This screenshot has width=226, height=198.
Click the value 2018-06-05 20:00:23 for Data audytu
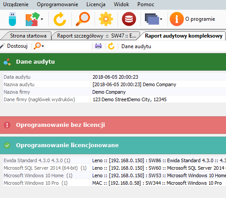(115, 77)
